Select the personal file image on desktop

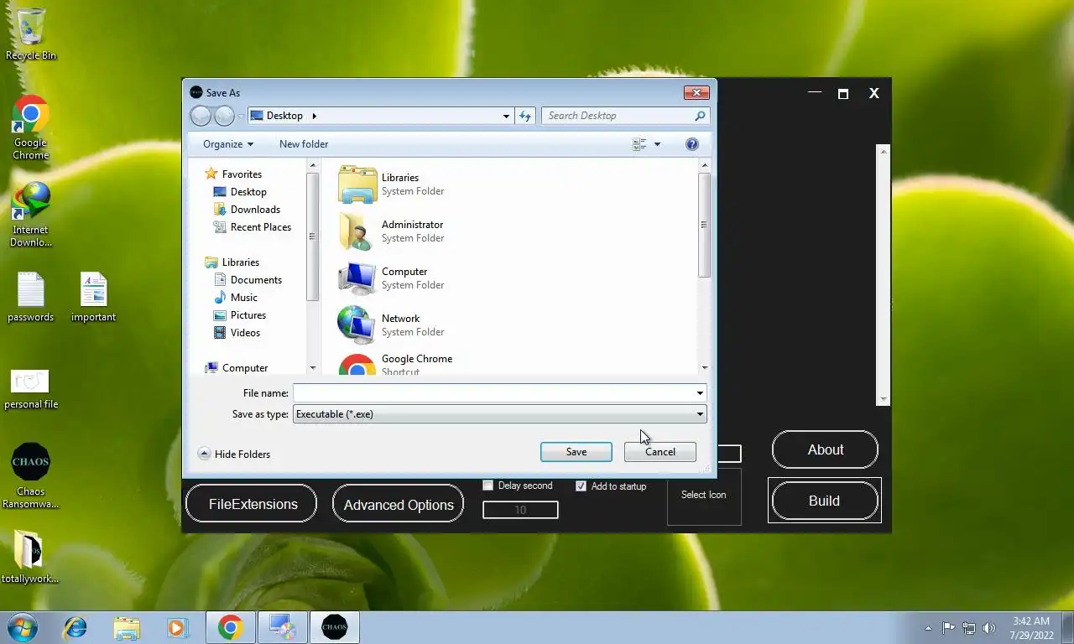[x=31, y=389]
